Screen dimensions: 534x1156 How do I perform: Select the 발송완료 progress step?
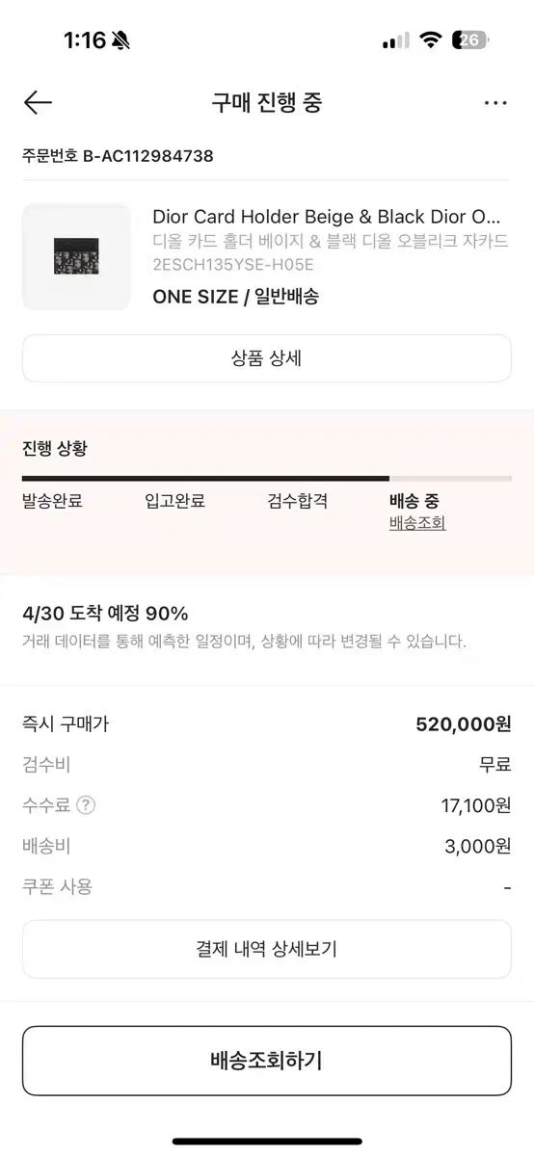tap(52, 501)
